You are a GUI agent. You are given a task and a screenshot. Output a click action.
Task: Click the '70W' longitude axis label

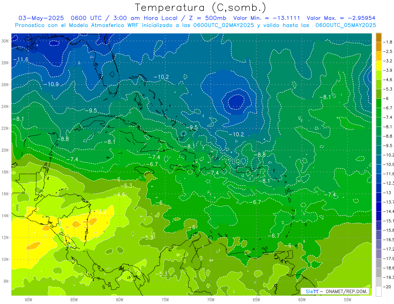click(211, 300)
